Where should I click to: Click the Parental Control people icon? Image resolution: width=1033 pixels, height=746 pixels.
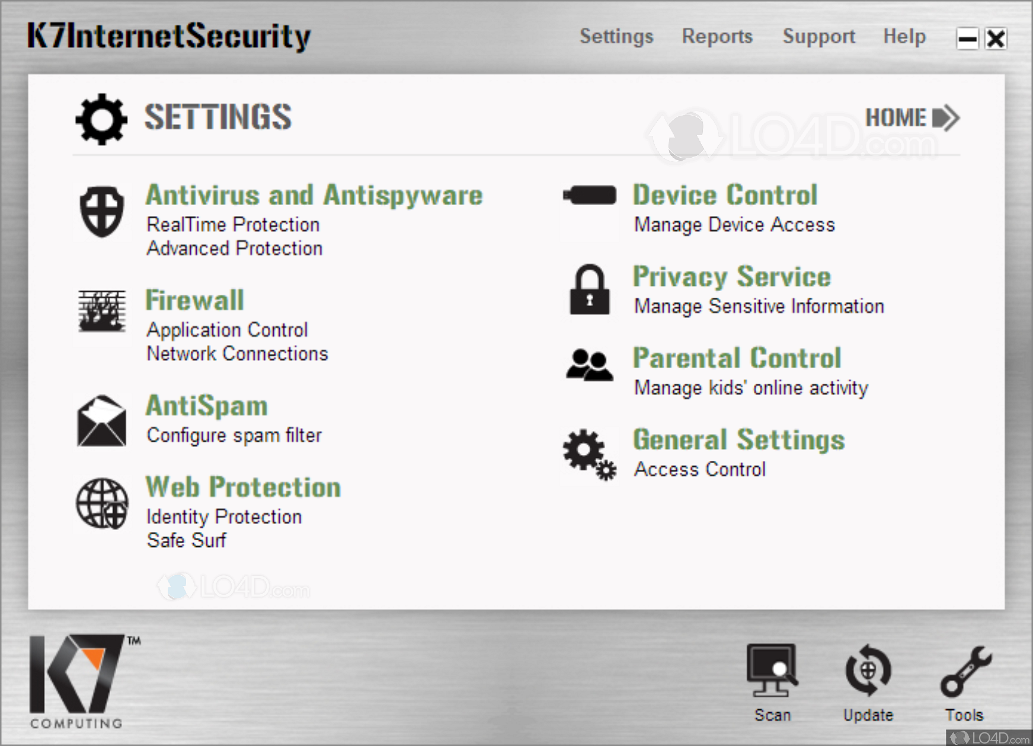pos(589,364)
